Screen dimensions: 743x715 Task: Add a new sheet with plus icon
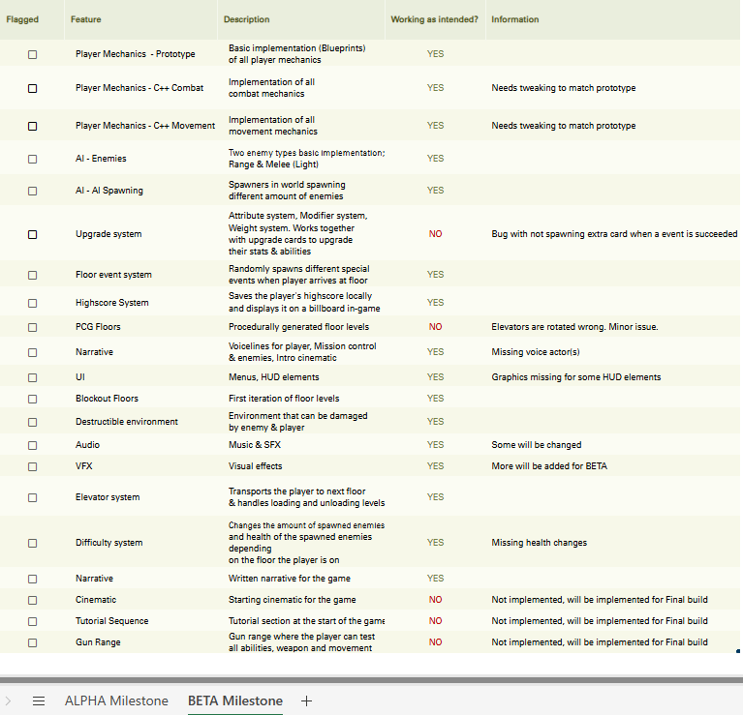coord(306,701)
